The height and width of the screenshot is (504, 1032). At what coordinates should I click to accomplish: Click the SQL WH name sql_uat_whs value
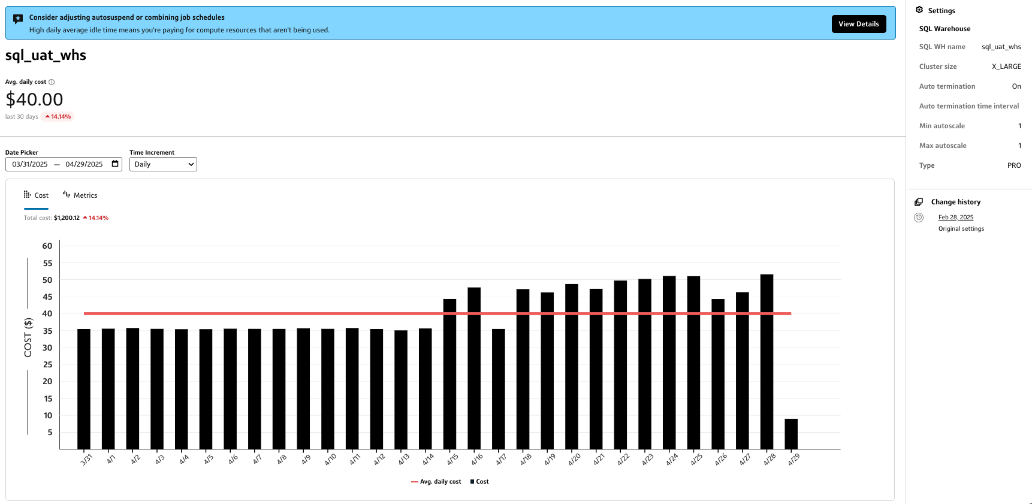[1001, 47]
